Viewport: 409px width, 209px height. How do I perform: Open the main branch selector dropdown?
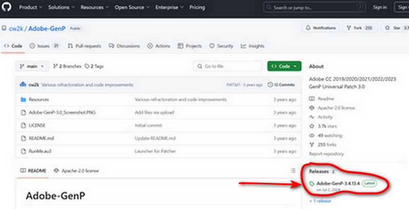coord(32,67)
